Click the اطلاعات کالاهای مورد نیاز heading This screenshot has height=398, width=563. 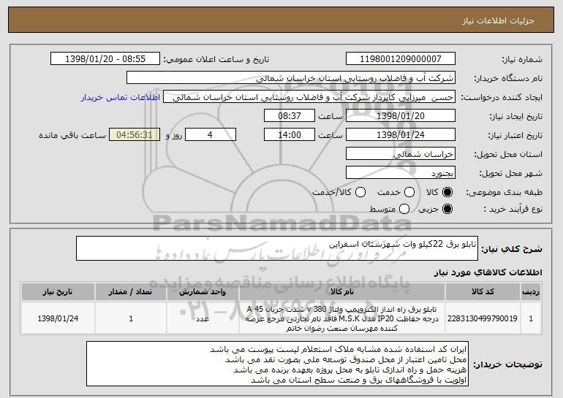coord(488,272)
